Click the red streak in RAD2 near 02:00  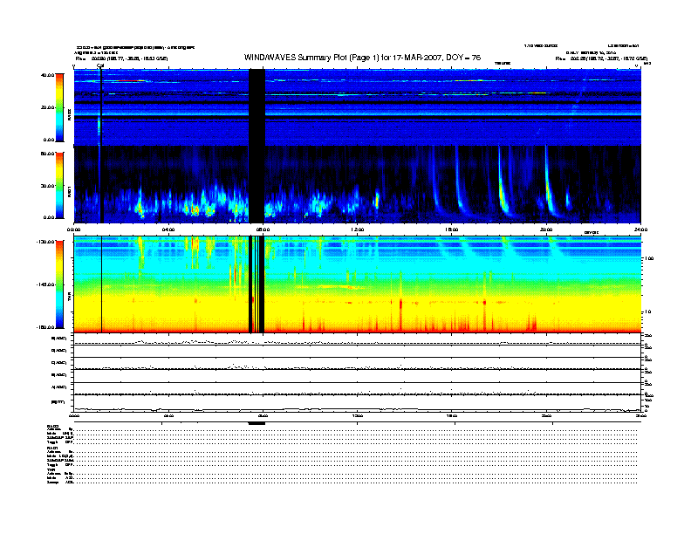[128, 80]
